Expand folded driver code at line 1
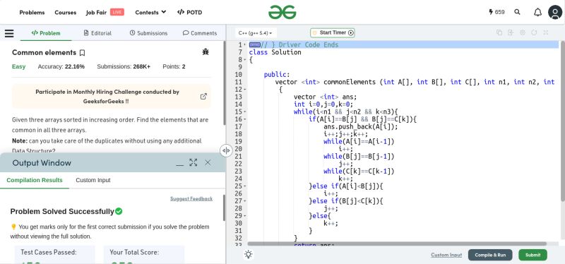Image resolution: width=565 pixels, height=264 pixels. tap(255, 44)
